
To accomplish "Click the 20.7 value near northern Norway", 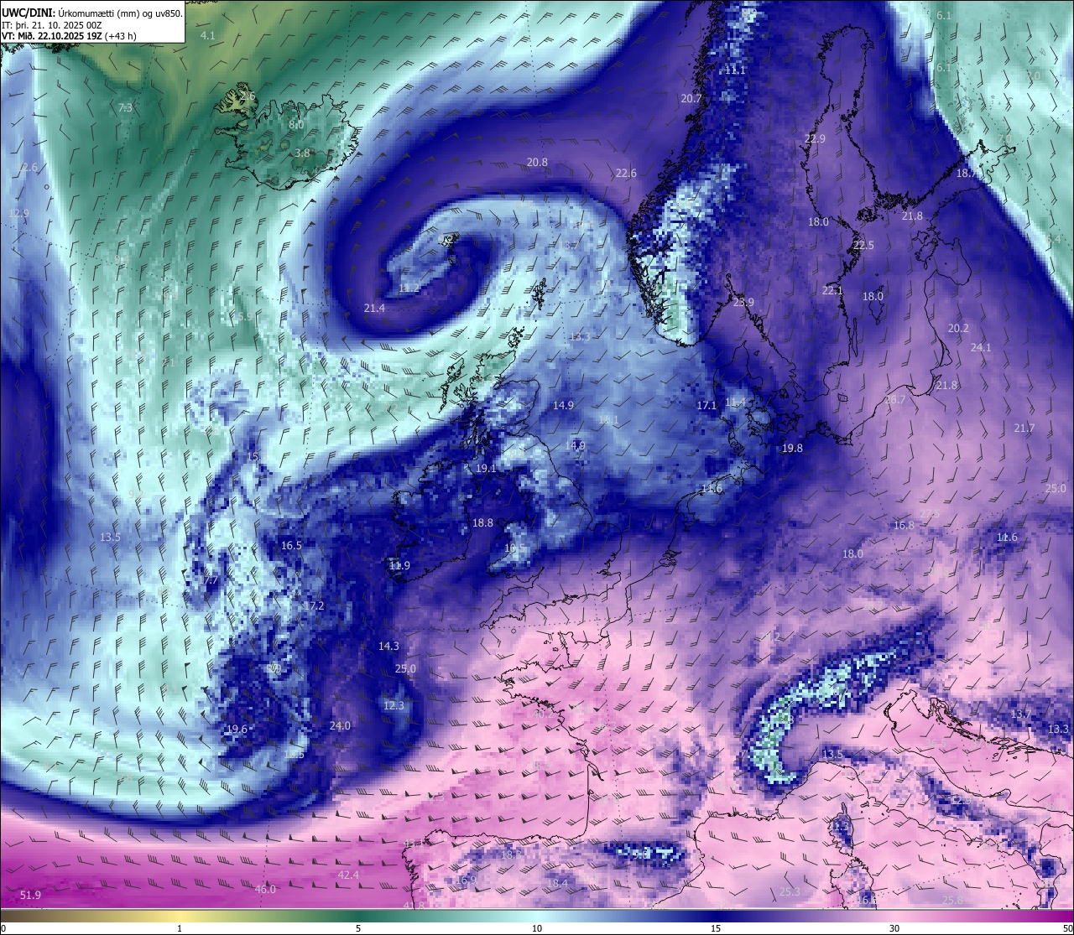I will [x=691, y=99].
